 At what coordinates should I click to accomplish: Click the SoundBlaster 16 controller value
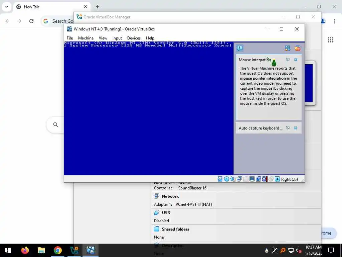point(192,188)
